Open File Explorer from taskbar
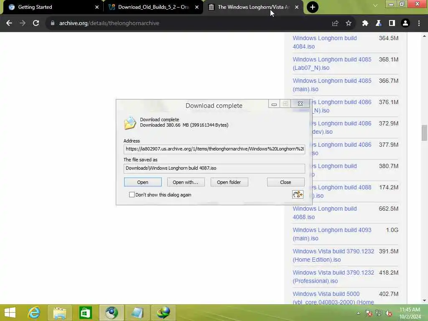Screen dimensions: 428x321 pos(60,313)
